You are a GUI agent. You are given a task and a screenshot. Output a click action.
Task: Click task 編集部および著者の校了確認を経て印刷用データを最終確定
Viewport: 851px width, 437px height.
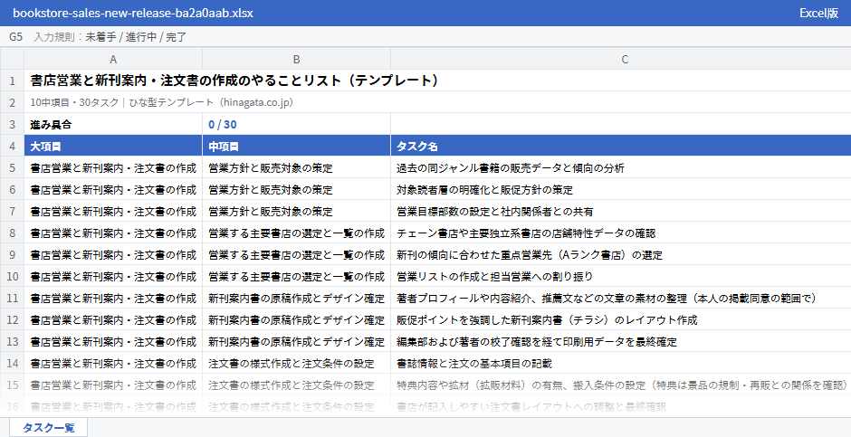(x=621, y=341)
